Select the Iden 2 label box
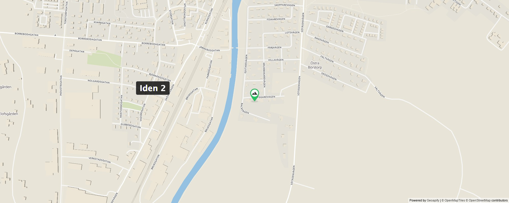The width and height of the screenshot is (509, 203). click(x=153, y=88)
